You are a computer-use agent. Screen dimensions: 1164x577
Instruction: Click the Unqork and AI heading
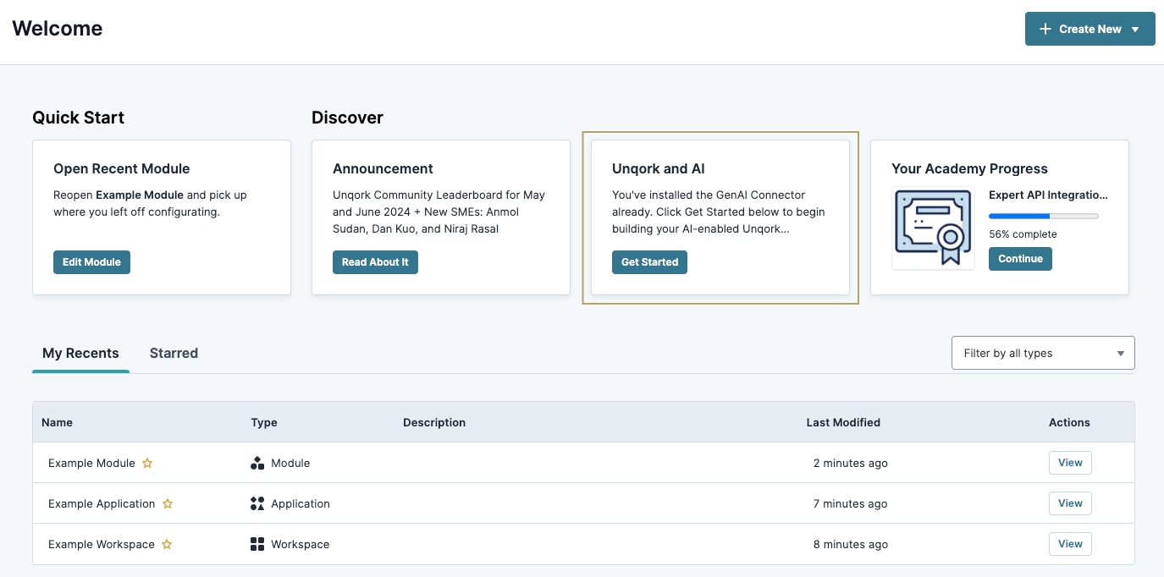(659, 168)
